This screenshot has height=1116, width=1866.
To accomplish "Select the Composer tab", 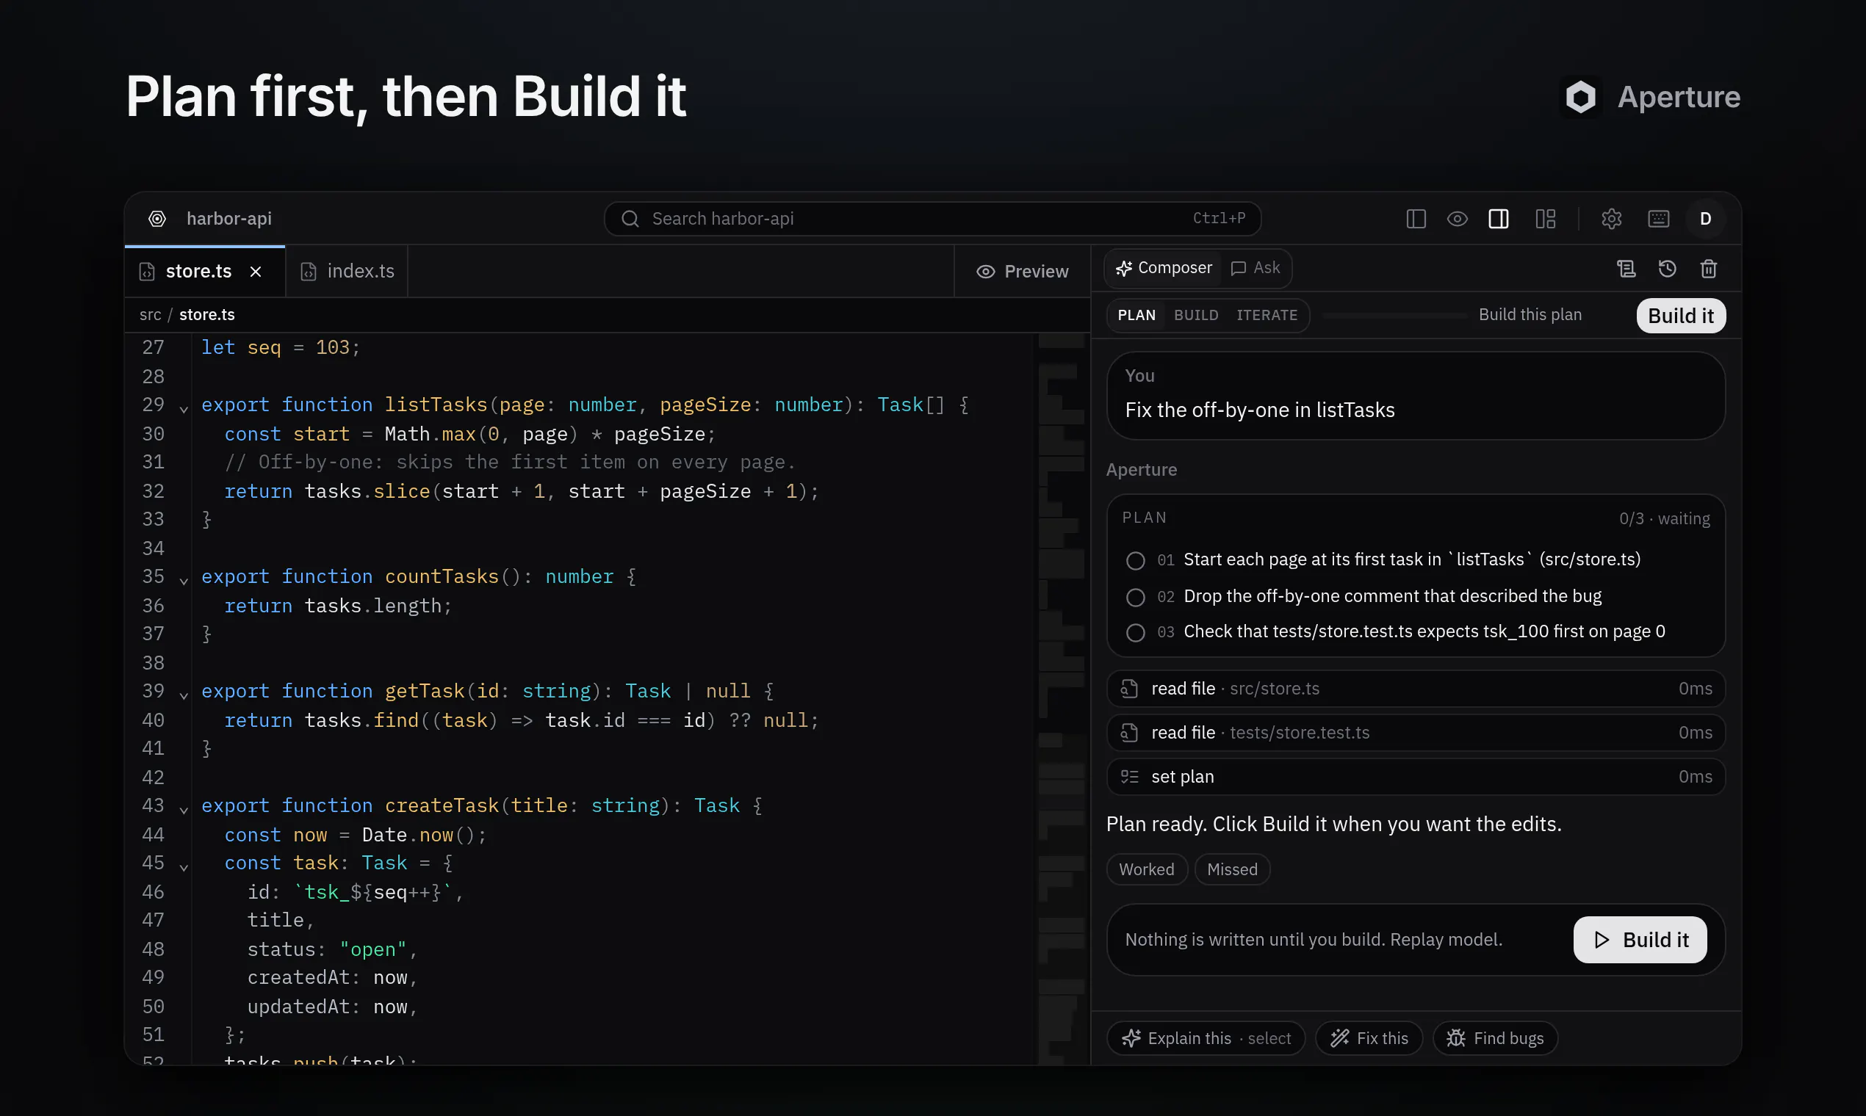I will [x=1164, y=268].
